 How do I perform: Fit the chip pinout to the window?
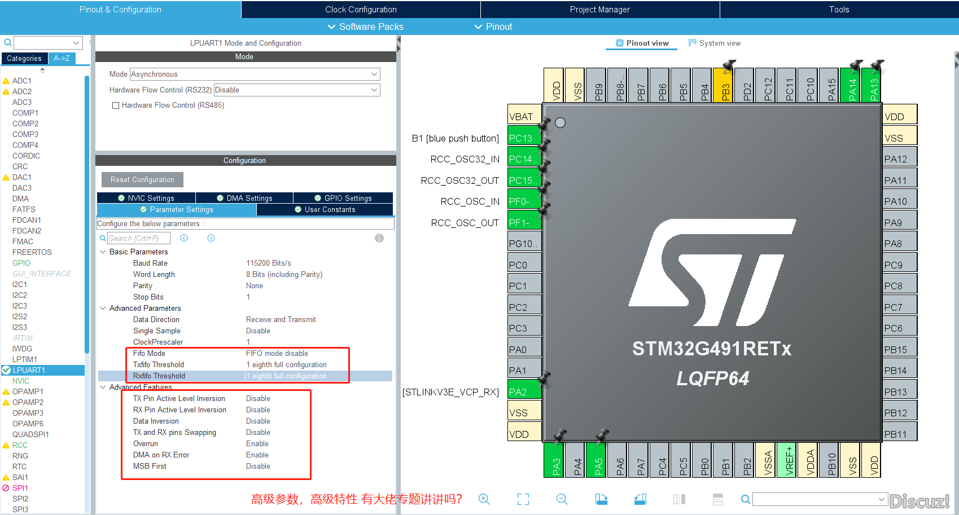(x=523, y=499)
